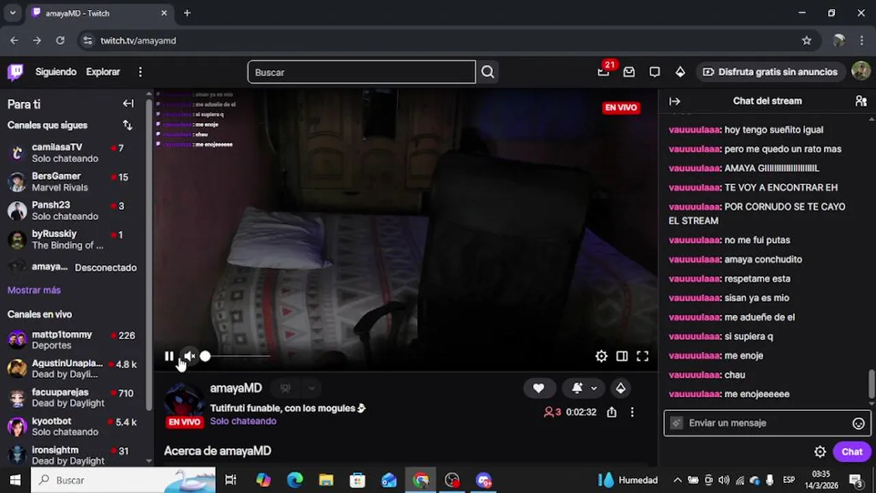Click the Solo chateando category link
876x493 pixels.
243,421
